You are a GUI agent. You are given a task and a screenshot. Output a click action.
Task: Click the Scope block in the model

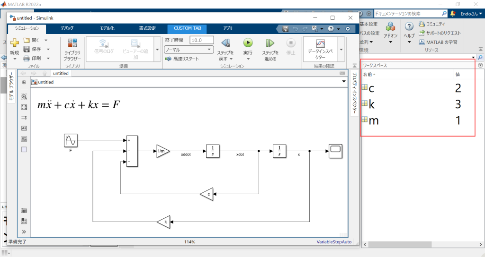335,151
